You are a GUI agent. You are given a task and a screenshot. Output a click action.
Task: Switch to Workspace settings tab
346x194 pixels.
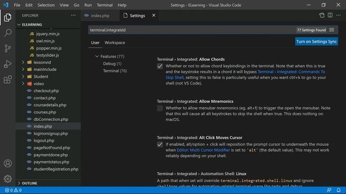click(115, 43)
